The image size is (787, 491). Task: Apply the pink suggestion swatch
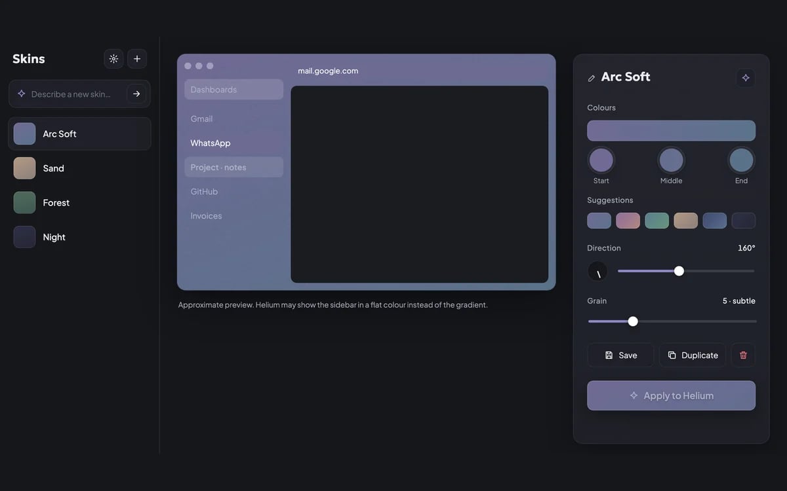[x=628, y=221]
